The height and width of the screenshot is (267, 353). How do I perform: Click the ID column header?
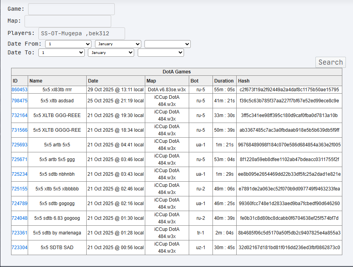pos(19,81)
